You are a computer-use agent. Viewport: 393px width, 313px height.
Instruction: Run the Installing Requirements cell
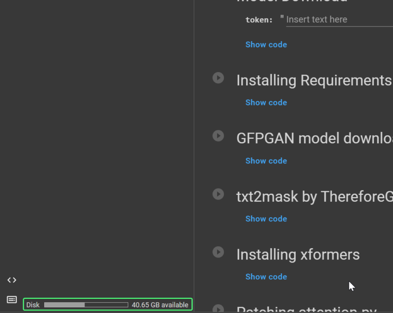click(x=218, y=78)
